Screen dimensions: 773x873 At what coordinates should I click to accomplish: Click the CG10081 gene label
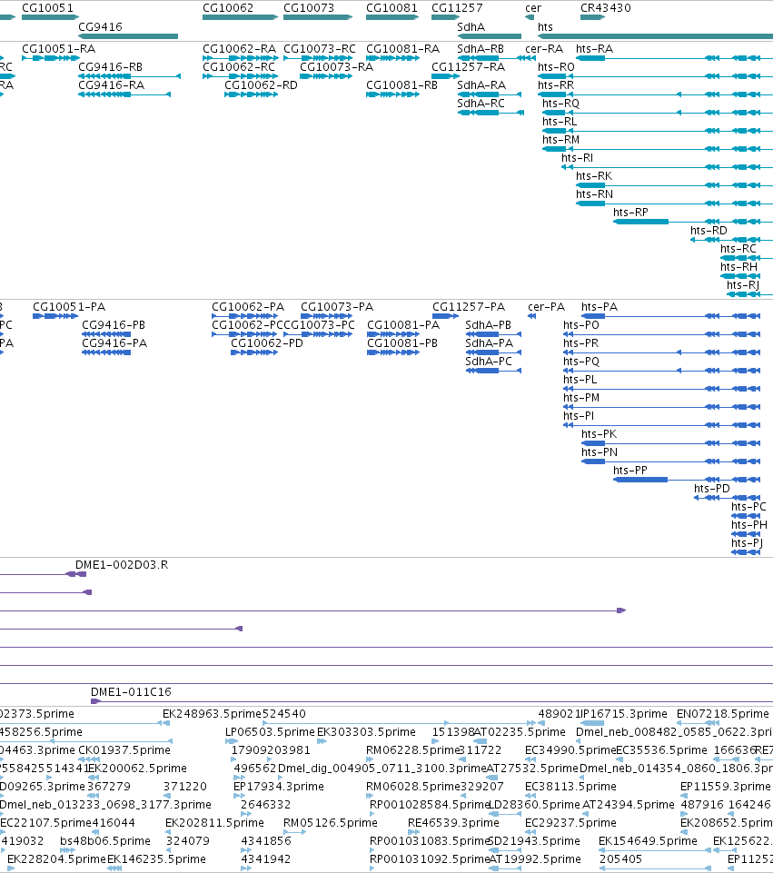pyautogui.click(x=391, y=8)
